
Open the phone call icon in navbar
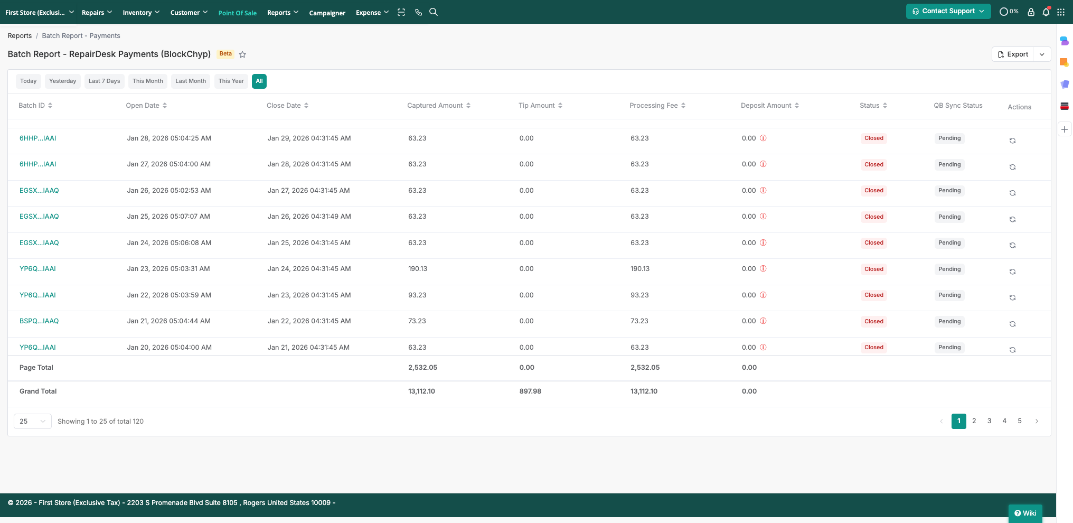tap(418, 12)
